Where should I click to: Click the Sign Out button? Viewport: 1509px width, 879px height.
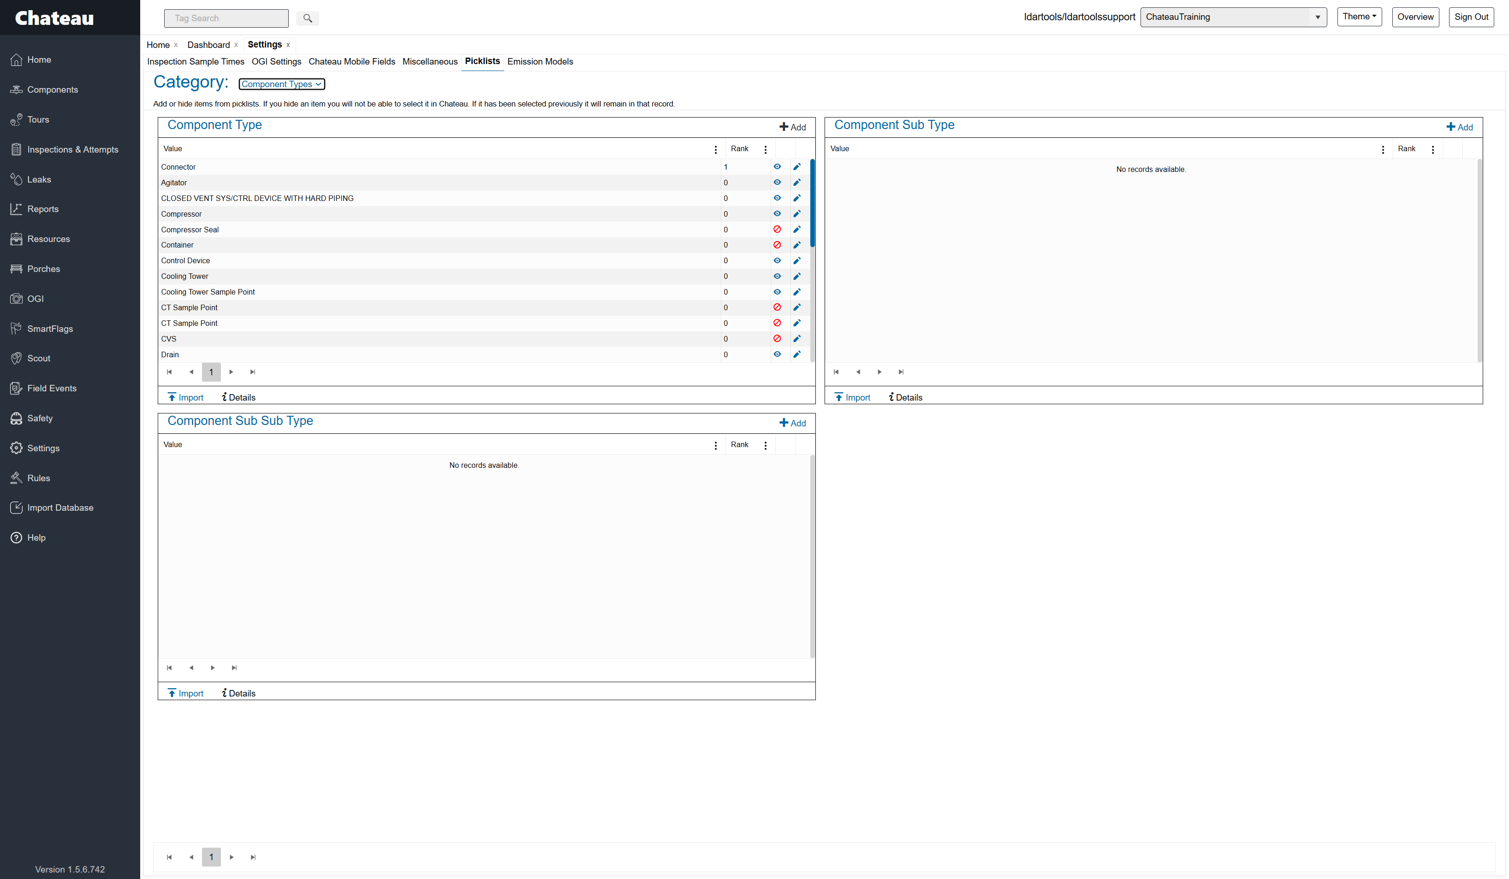coord(1471,17)
